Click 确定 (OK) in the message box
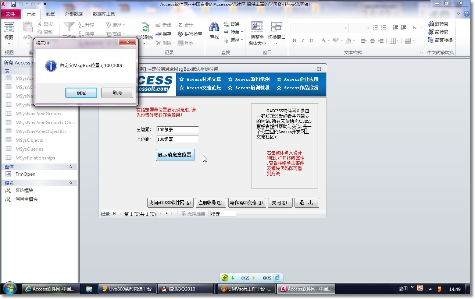The width and height of the screenshot is (475, 299). point(81,93)
